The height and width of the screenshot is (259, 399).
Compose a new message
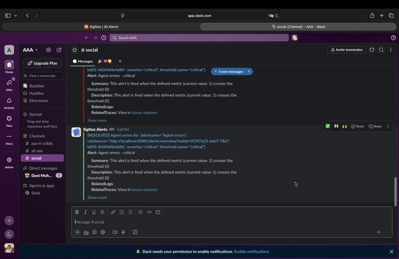pyautogui.click(x=59, y=50)
